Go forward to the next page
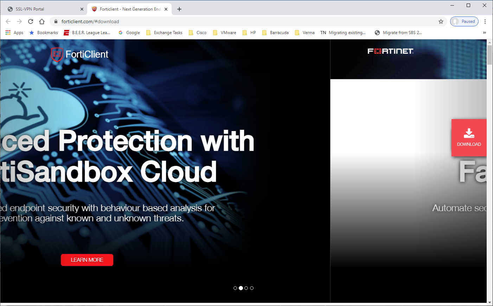The height and width of the screenshot is (306, 493). (x=19, y=21)
